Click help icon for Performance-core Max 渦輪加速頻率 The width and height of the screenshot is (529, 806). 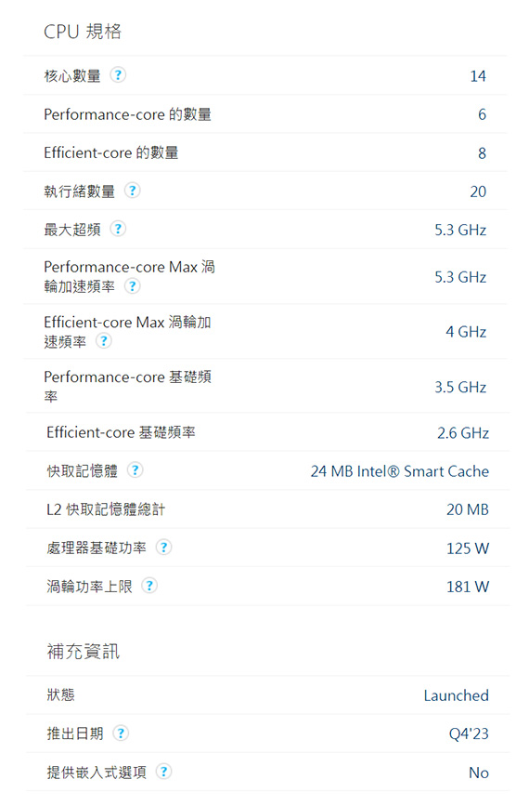tap(133, 285)
